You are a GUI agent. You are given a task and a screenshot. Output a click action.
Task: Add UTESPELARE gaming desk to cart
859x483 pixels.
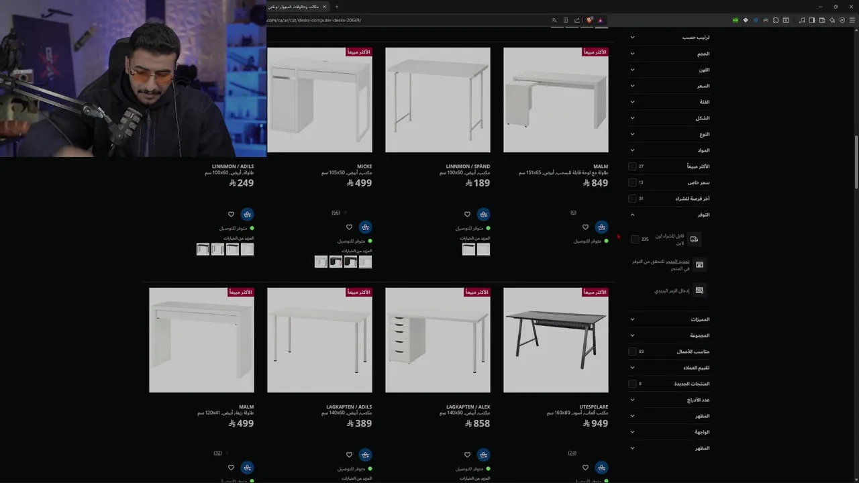point(601,468)
